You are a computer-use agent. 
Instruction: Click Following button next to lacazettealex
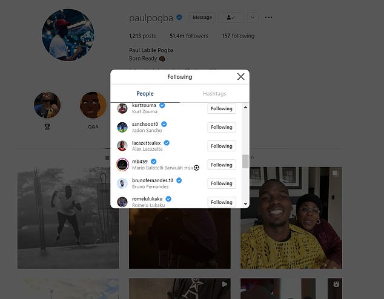[222, 146]
